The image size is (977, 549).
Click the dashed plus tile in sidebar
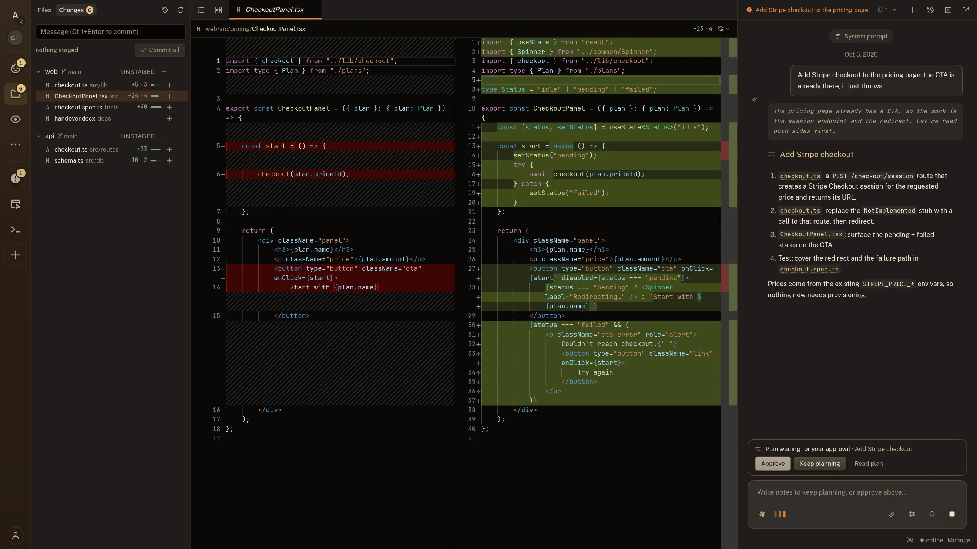tap(16, 255)
